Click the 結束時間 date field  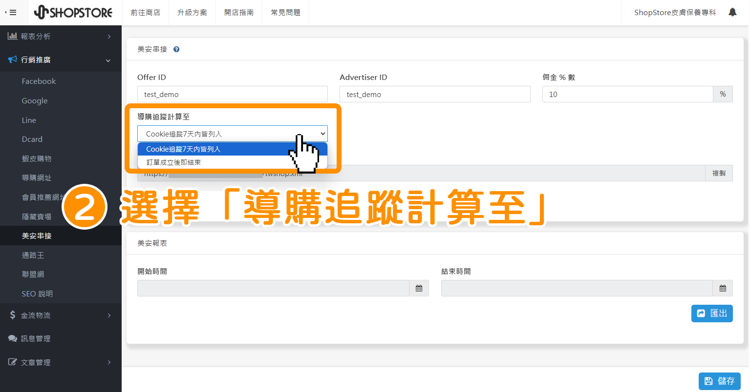[x=577, y=288]
